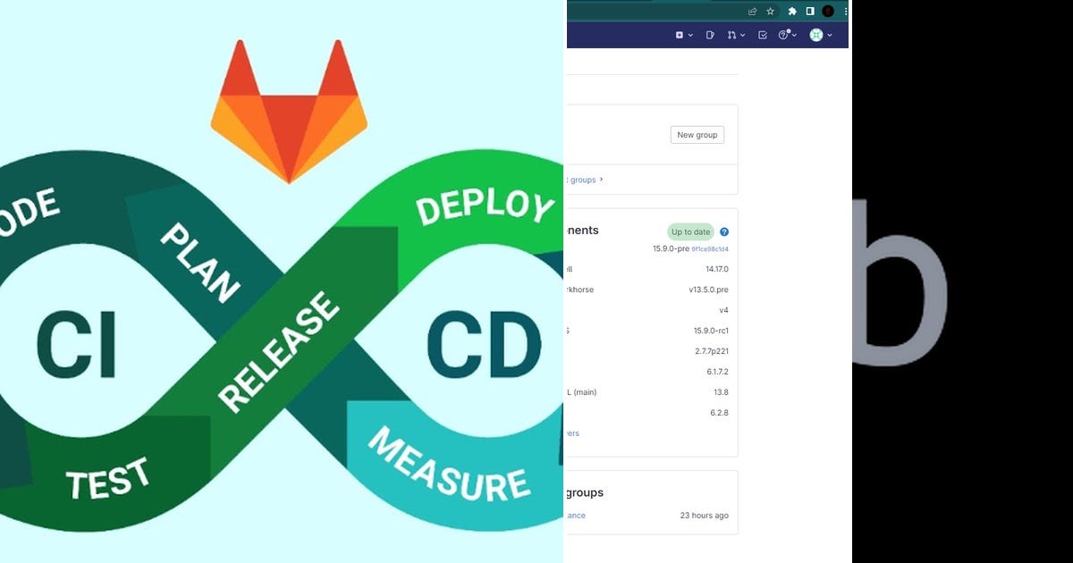Open the To-Do list checkmark icon
The image size is (1073, 563).
click(762, 35)
